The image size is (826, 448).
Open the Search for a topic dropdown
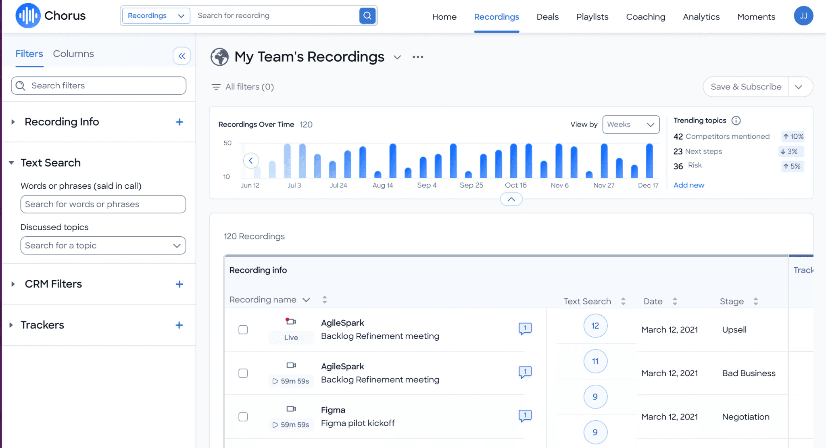pyautogui.click(x=103, y=246)
